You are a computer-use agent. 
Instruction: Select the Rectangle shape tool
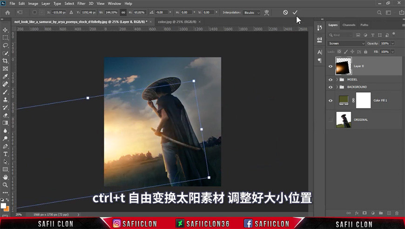click(x=5, y=169)
